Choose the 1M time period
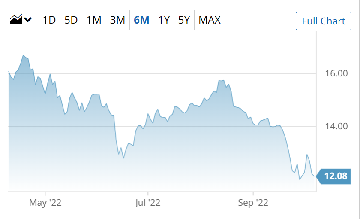 point(94,20)
